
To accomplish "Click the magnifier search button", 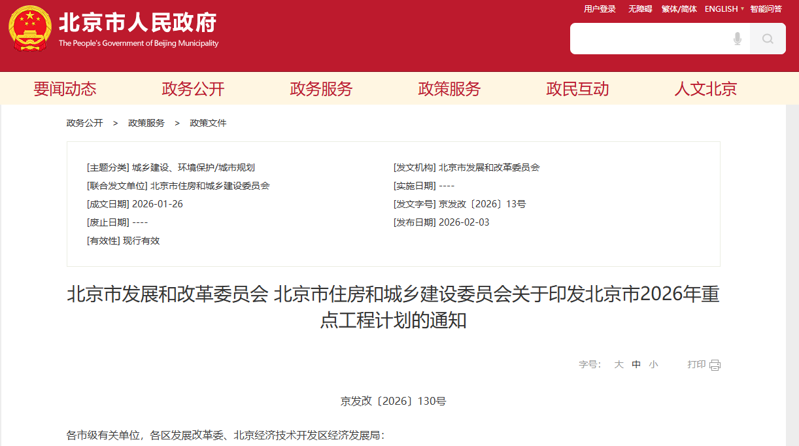I will click(768, 39).
